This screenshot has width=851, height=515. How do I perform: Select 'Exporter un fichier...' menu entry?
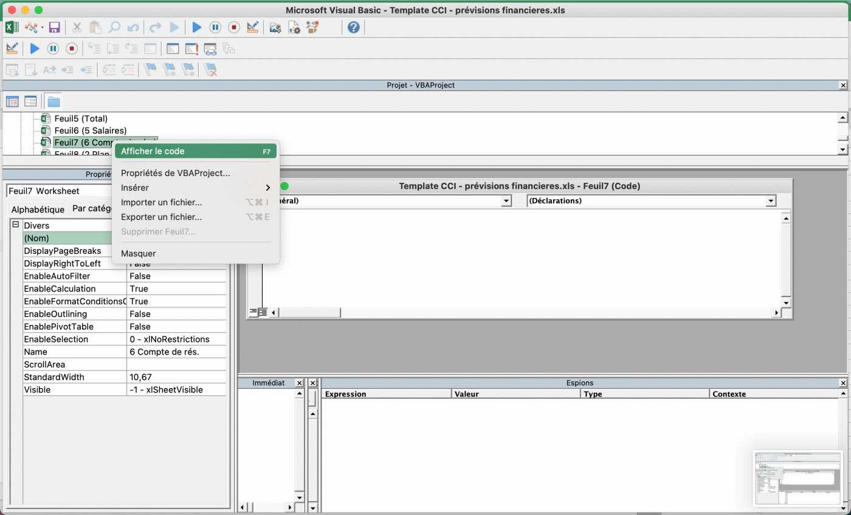(x=161, y=217)
